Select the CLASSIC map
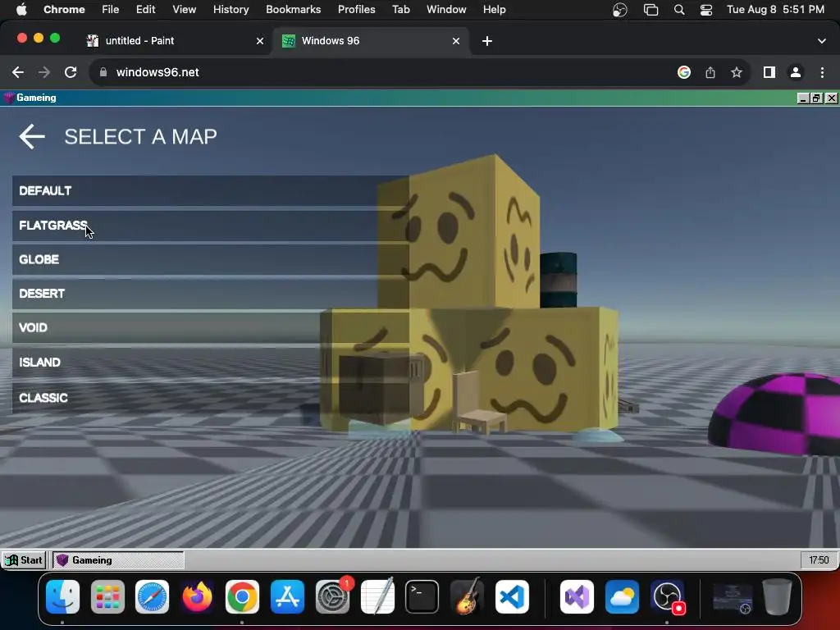This screenshot has width=840, height=630. (211, 398)
